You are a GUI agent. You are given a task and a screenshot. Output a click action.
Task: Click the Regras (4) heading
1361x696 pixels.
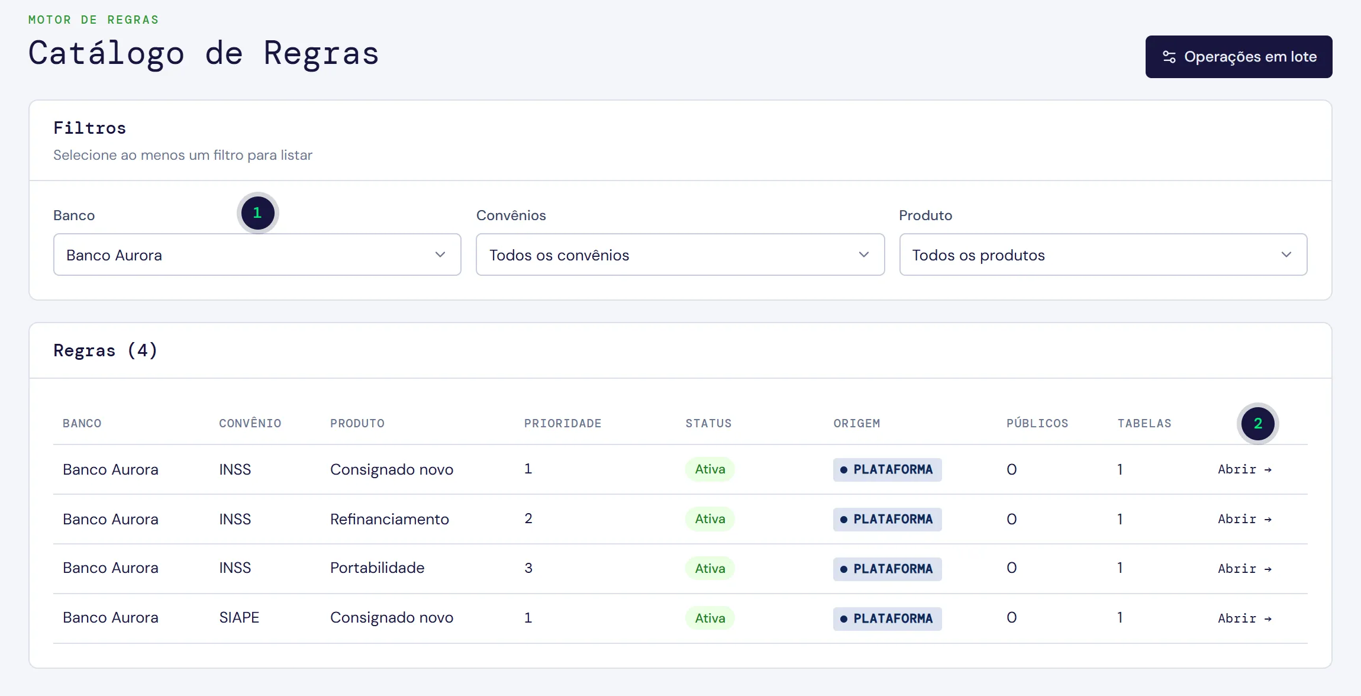pyautogui.click(x=105, y=350)
